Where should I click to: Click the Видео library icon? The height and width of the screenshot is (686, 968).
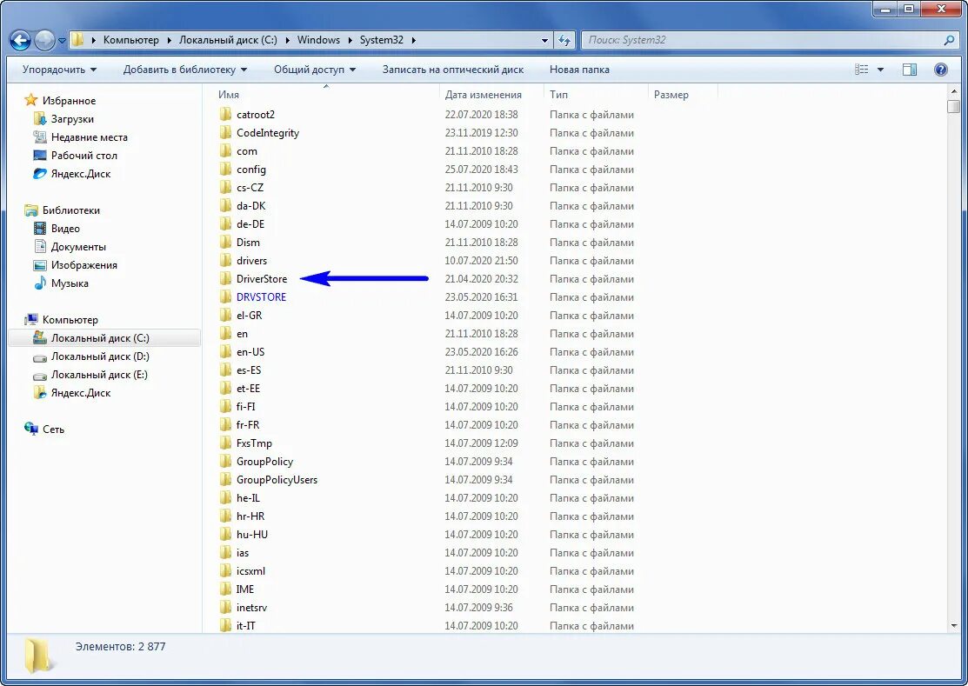(x=40, y=229)
